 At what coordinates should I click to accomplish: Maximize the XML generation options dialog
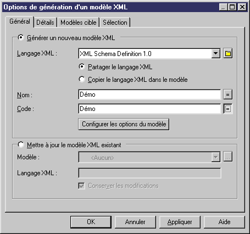232,7
